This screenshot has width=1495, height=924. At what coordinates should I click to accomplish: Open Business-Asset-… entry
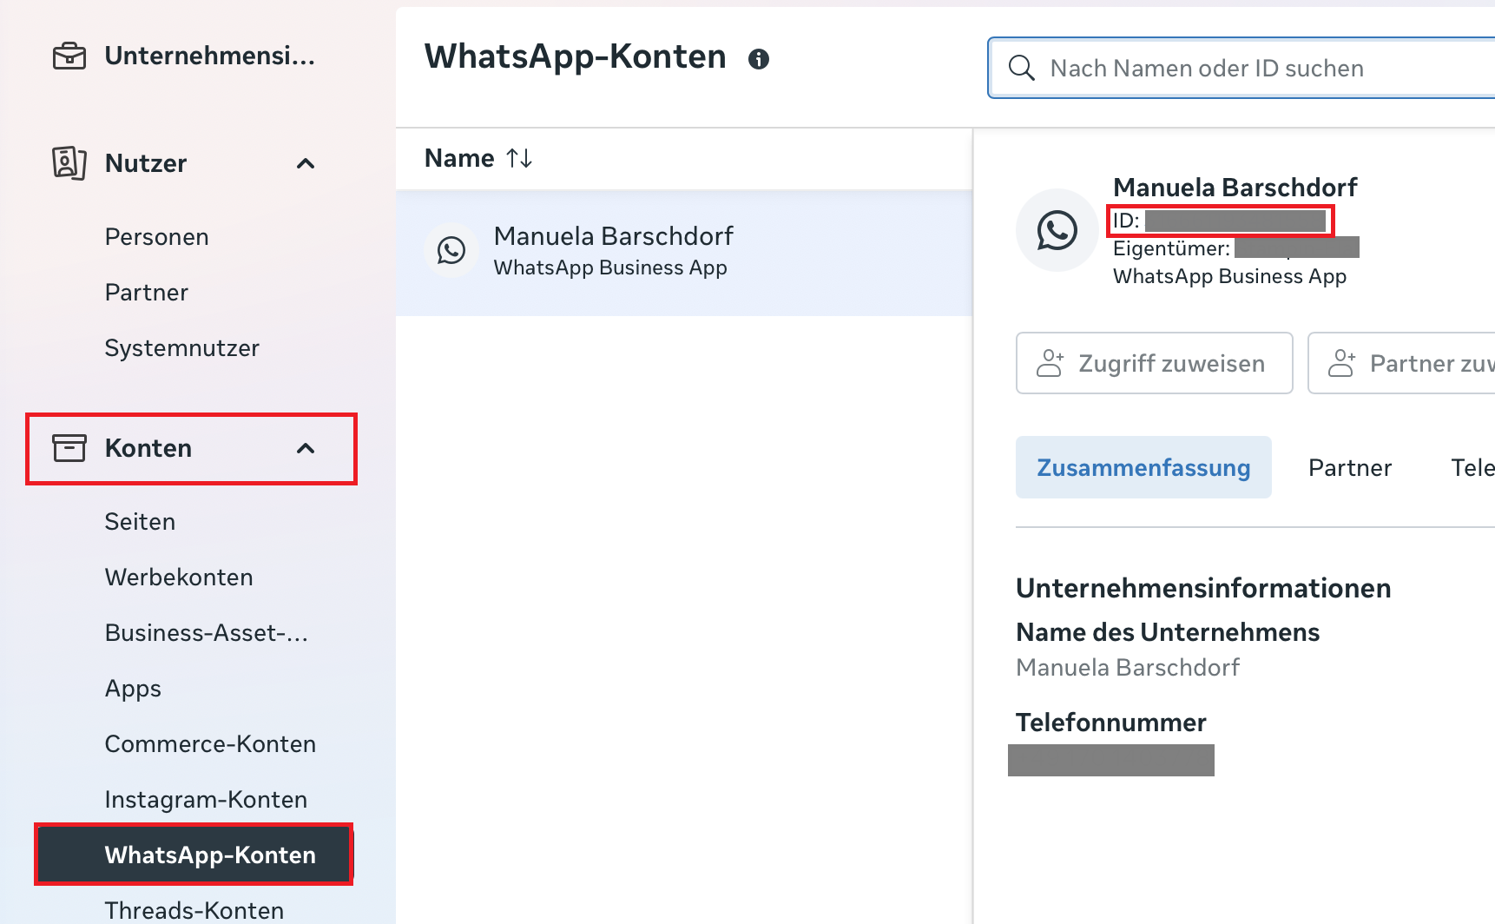click(207, 633)
